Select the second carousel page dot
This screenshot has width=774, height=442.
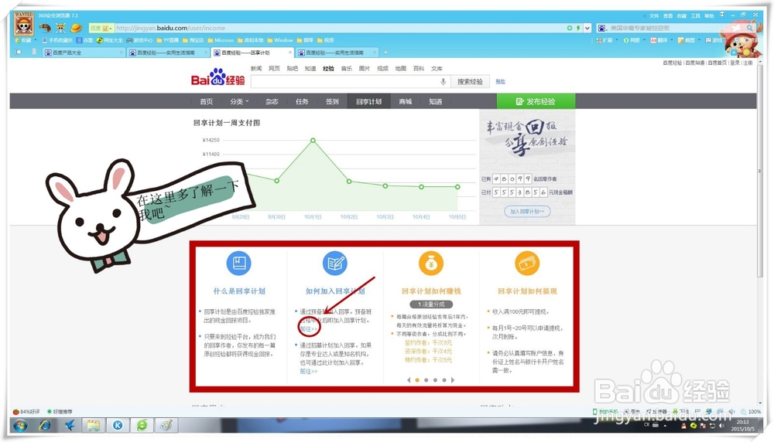(426, 380)
